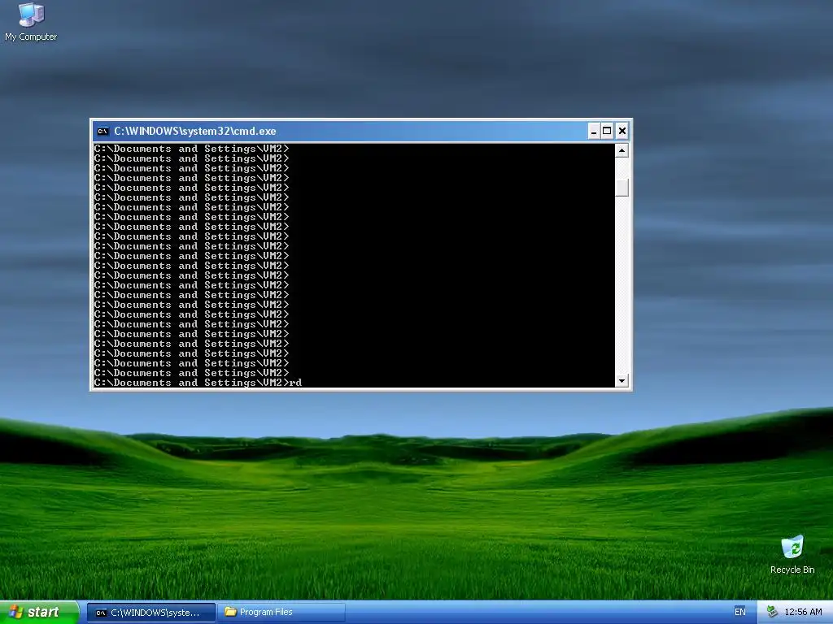
Task: Maximize the cmd.exe window
Action: [x=607, y=131]
